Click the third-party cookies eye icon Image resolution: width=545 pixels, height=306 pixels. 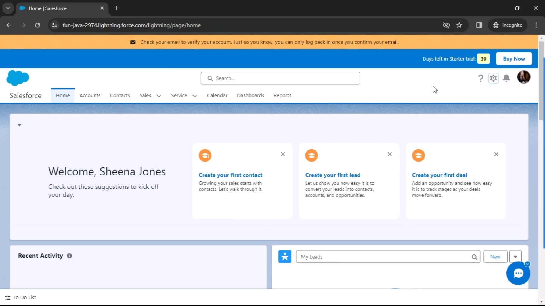[x=446, y=25]
